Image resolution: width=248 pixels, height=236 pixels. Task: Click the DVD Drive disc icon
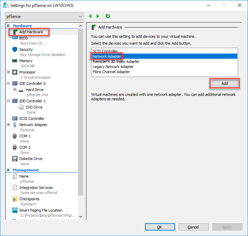(21, 107)
